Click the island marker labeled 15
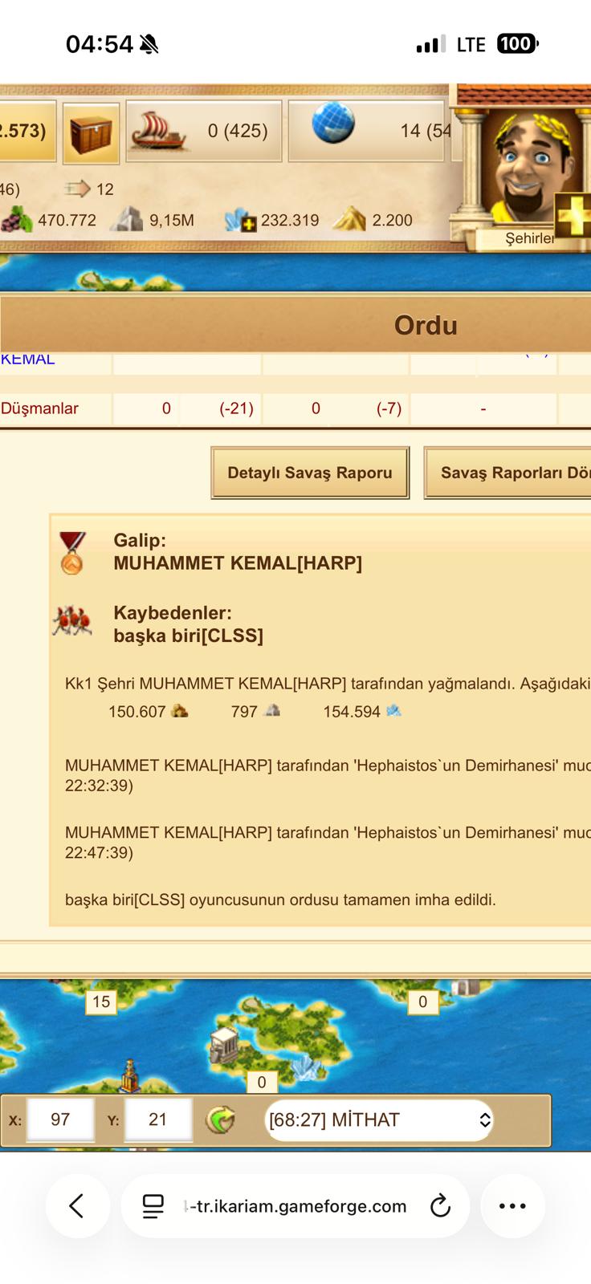Screen dimensions: 591x1284 point(100,1002)
